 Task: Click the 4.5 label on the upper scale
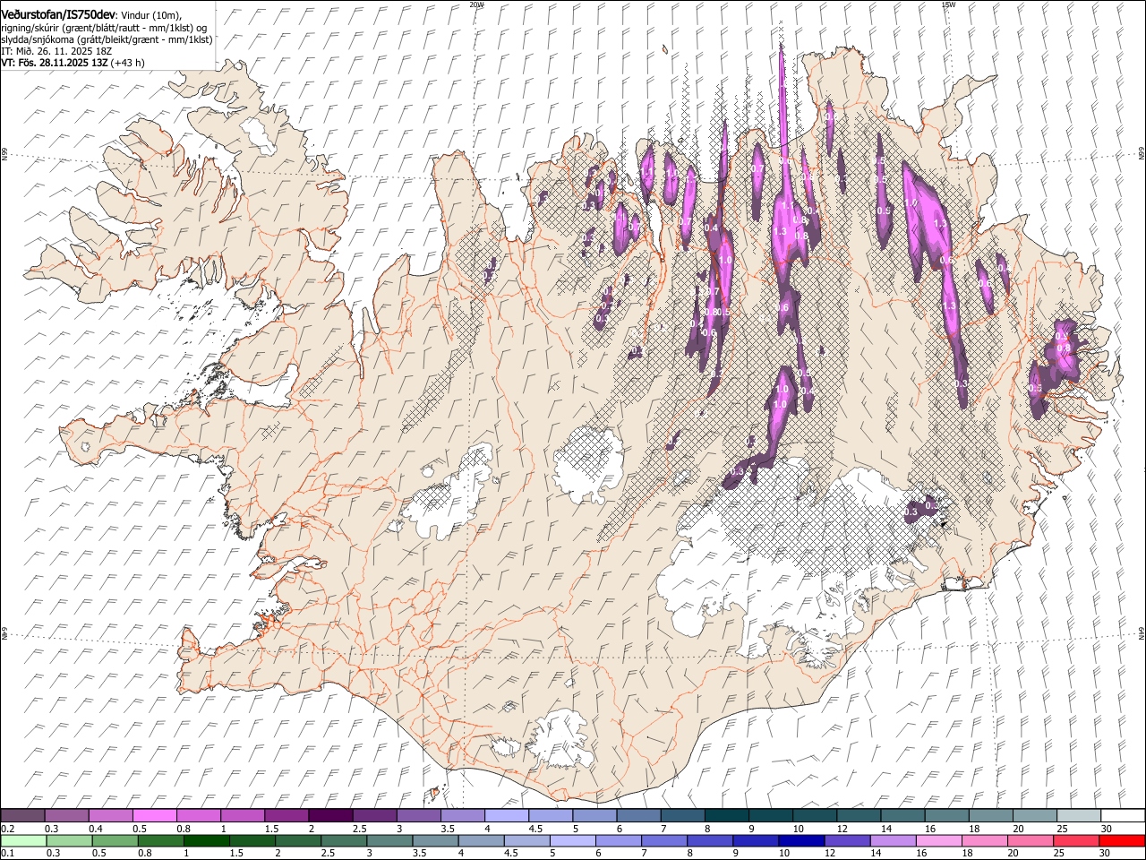click(536, 829)
